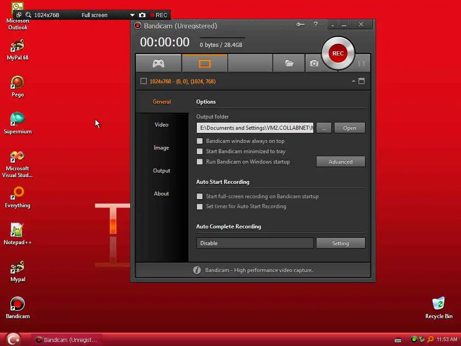Select the Bandicam desktop shortcut icon
Screen dimensions: 461x346
(x=18, y=308)
